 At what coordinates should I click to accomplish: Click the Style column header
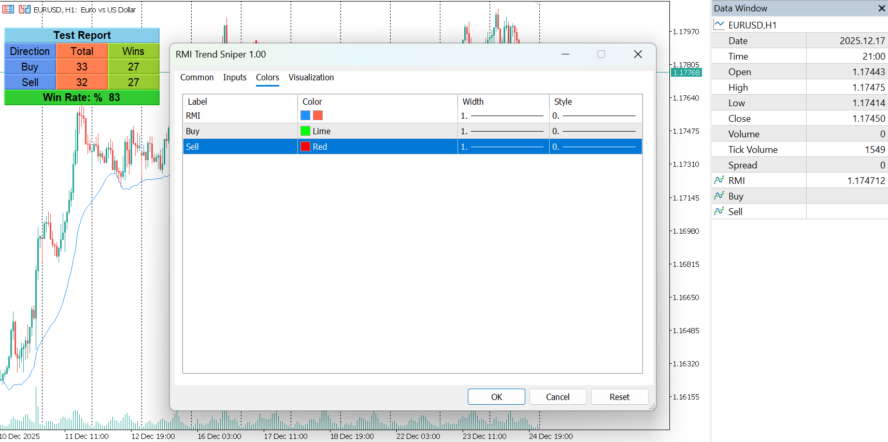(x=595, y=102)
